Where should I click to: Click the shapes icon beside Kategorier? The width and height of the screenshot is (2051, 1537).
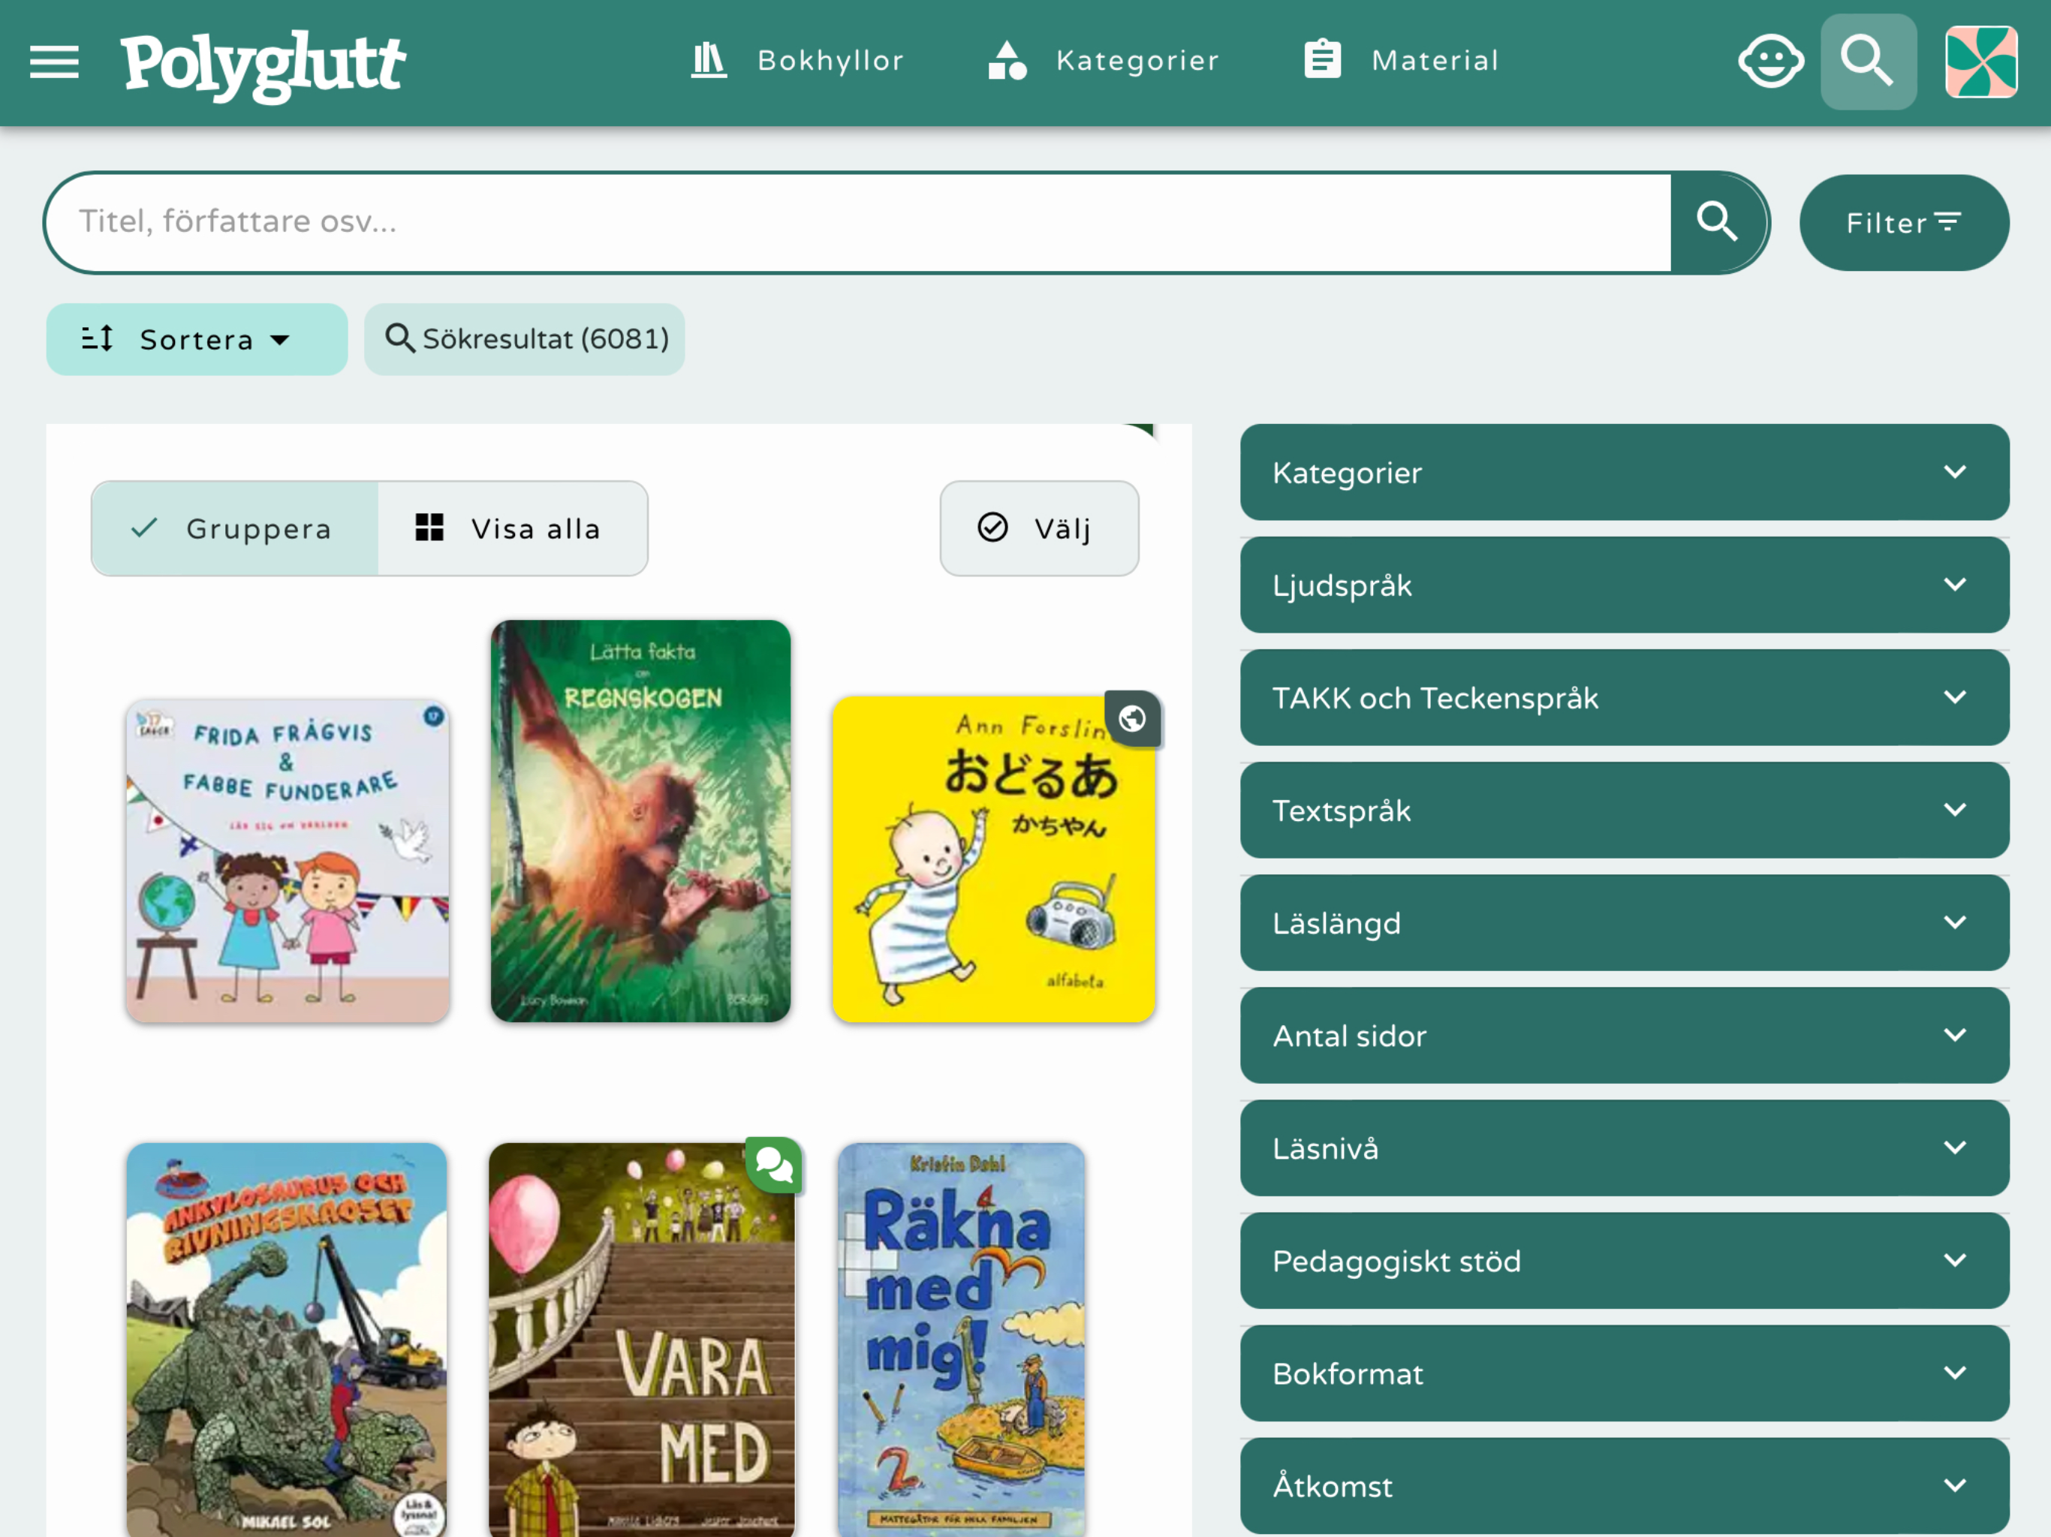1007,60
